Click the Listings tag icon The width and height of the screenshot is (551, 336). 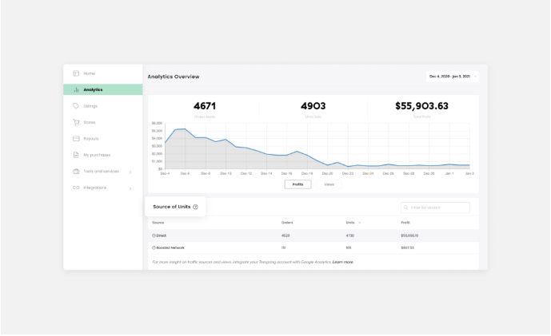[x=76, y=106]
